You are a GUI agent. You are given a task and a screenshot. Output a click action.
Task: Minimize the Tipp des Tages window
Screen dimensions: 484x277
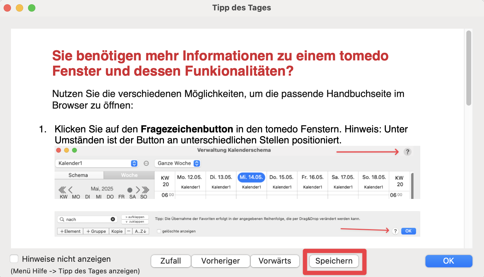tap(20, 8)
